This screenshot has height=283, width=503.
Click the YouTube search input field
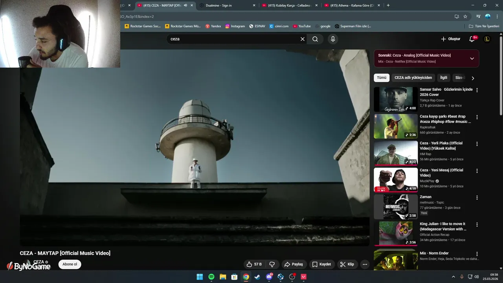[x=234, y=39]
